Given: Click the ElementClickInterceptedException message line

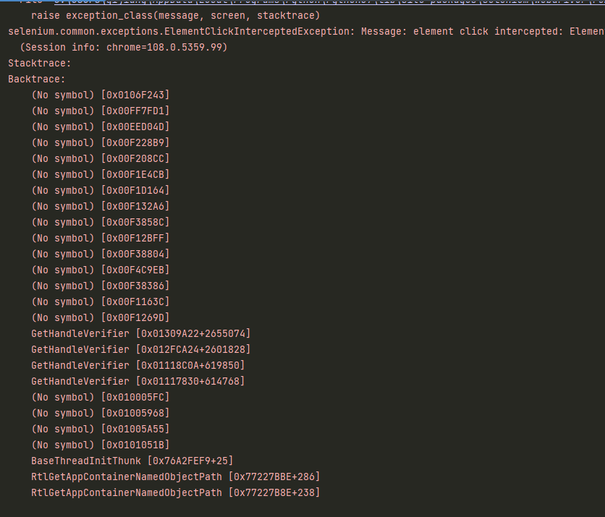Looking at the screenshot, I should pos(304,31).
